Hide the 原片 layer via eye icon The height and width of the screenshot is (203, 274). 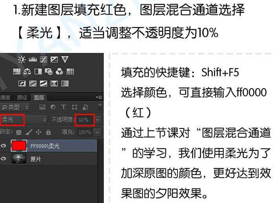tap(4, 159)
